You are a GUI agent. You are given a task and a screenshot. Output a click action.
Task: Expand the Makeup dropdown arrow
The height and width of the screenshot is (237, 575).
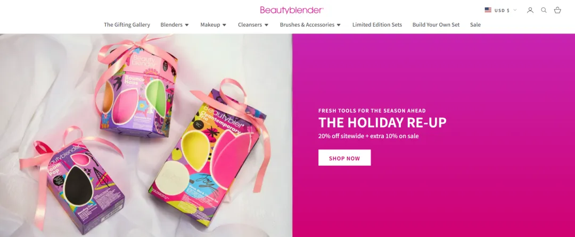click(x=224, y=25)
